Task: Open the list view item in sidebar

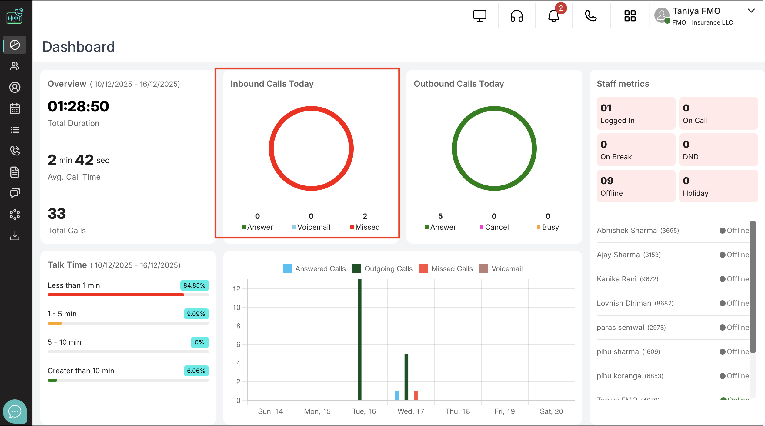Action: click(15, 130)
